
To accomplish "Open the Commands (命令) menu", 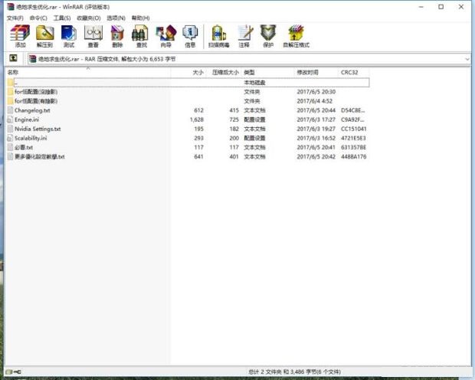I will [38, 18].
